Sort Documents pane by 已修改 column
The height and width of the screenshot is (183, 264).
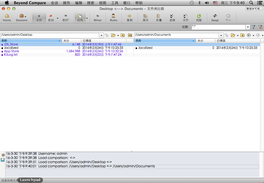238,41
